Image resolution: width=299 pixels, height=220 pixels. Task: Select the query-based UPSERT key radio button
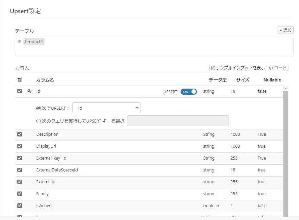38,121
